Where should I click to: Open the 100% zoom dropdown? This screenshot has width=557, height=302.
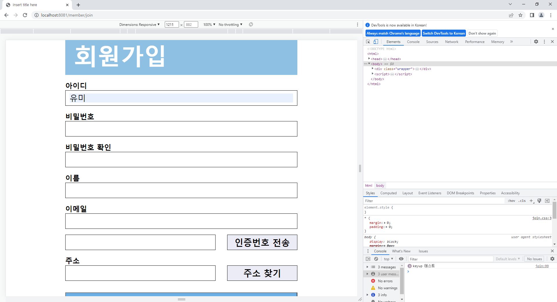(209, 25)
